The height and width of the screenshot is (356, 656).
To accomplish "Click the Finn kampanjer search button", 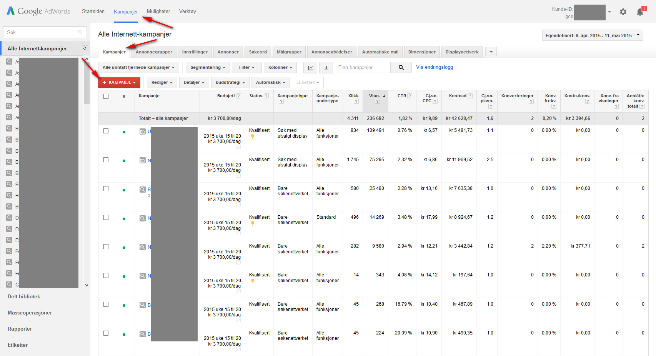I will click(x=401, y=68).
